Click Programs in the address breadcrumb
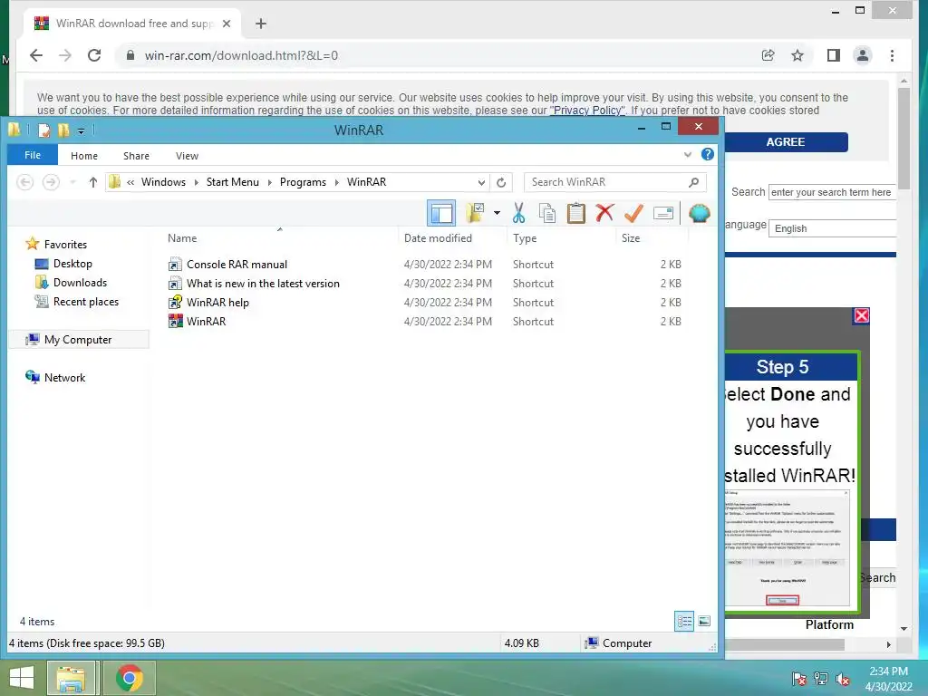 tap(303, 182)
